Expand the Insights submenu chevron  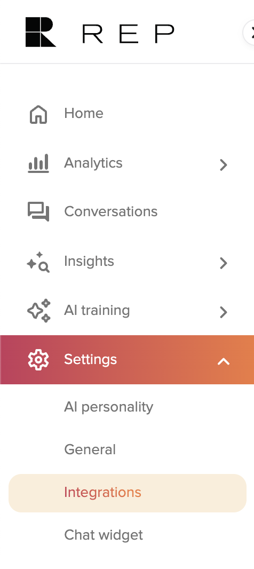[x=224, y=263]
